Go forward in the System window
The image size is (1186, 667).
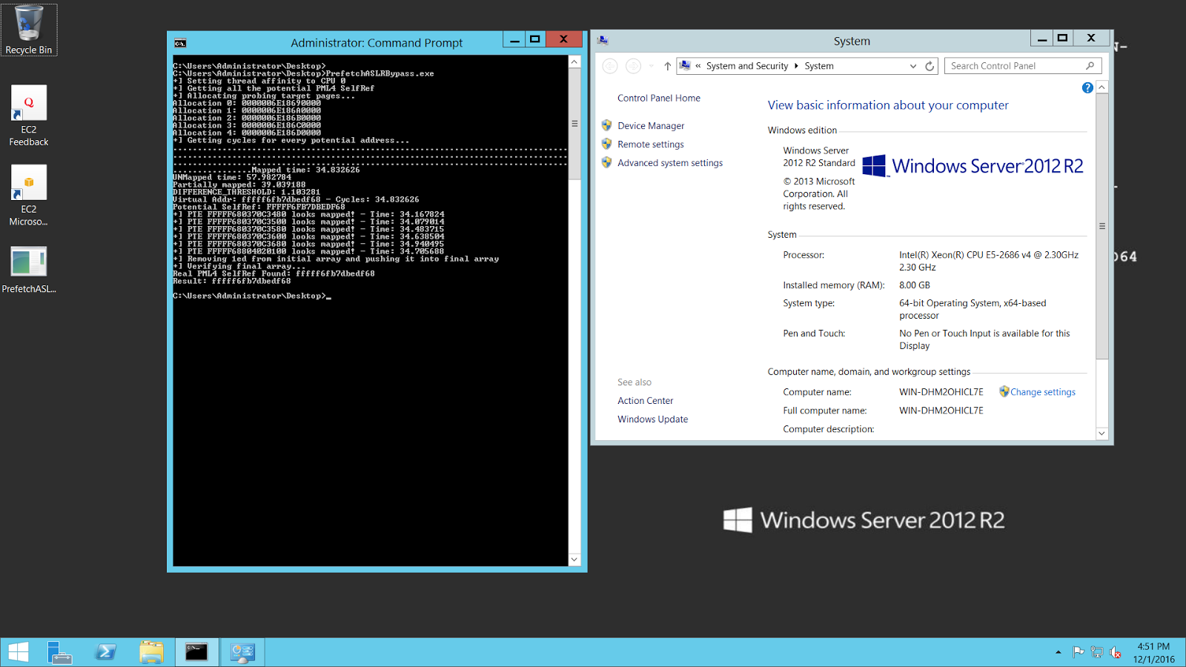point(633,66)
